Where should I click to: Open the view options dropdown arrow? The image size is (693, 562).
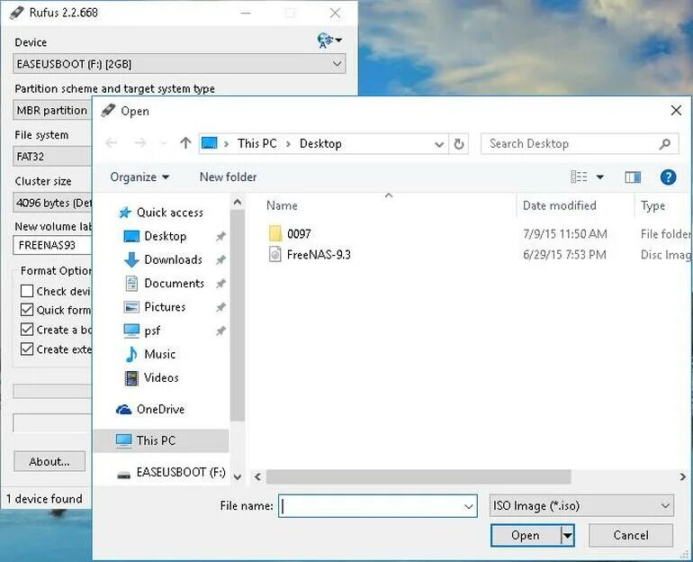point(600,177)
